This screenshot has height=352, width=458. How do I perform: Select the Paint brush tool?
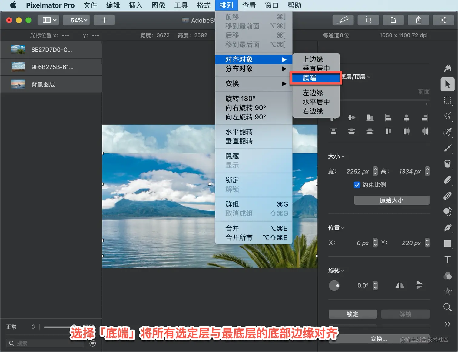click(x=447, y=148)
